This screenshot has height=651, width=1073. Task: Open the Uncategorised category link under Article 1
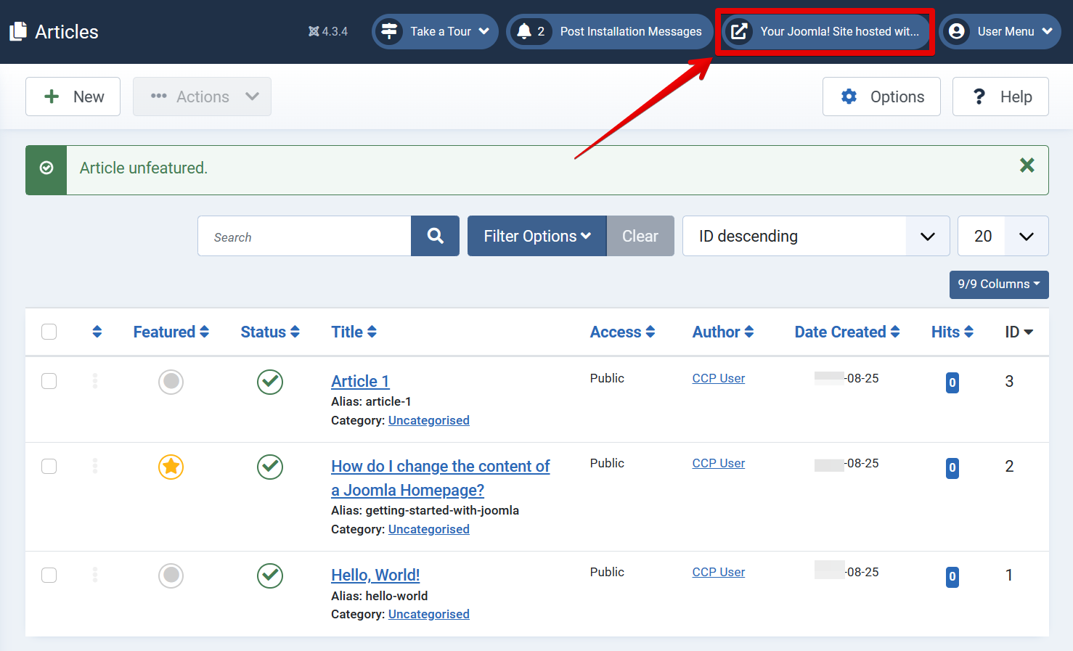428,420
